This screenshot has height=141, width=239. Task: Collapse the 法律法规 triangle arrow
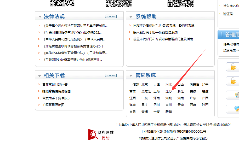pyautogui.click(x=40, y=17)
